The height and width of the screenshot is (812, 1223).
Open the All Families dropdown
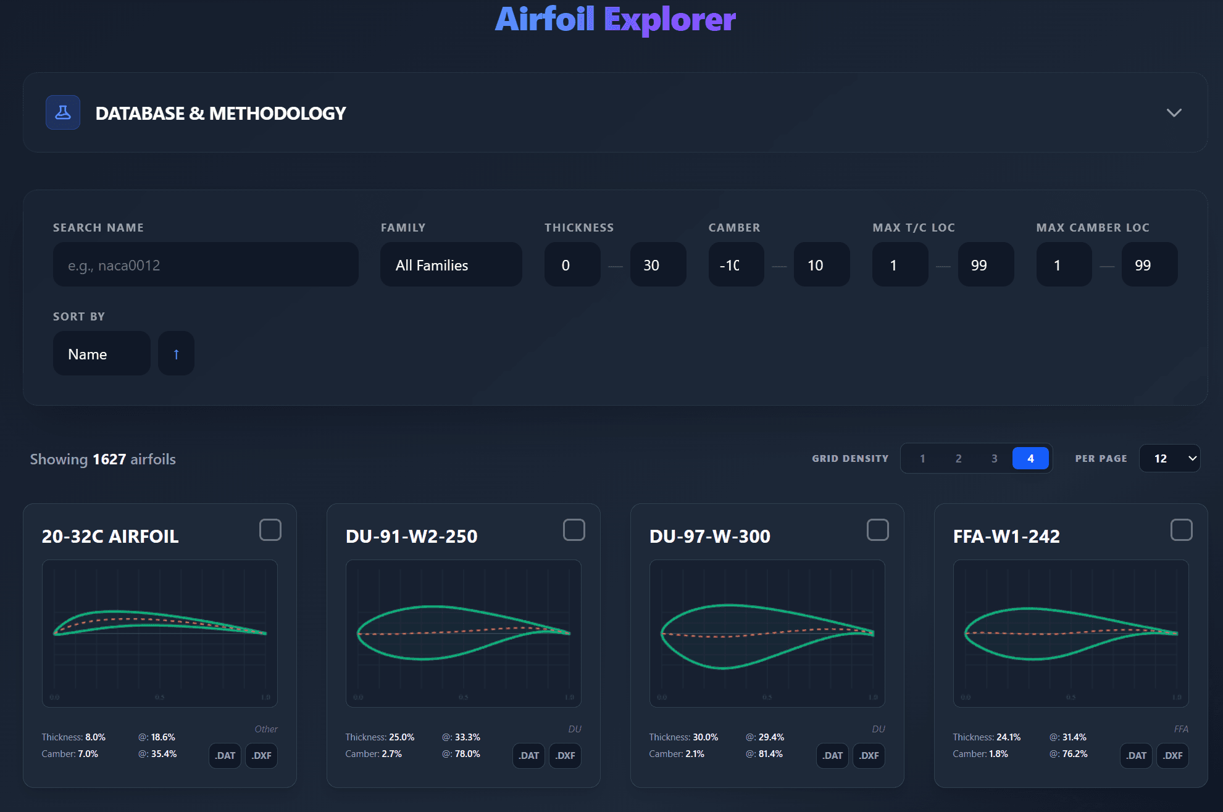(x=451, y=264)
